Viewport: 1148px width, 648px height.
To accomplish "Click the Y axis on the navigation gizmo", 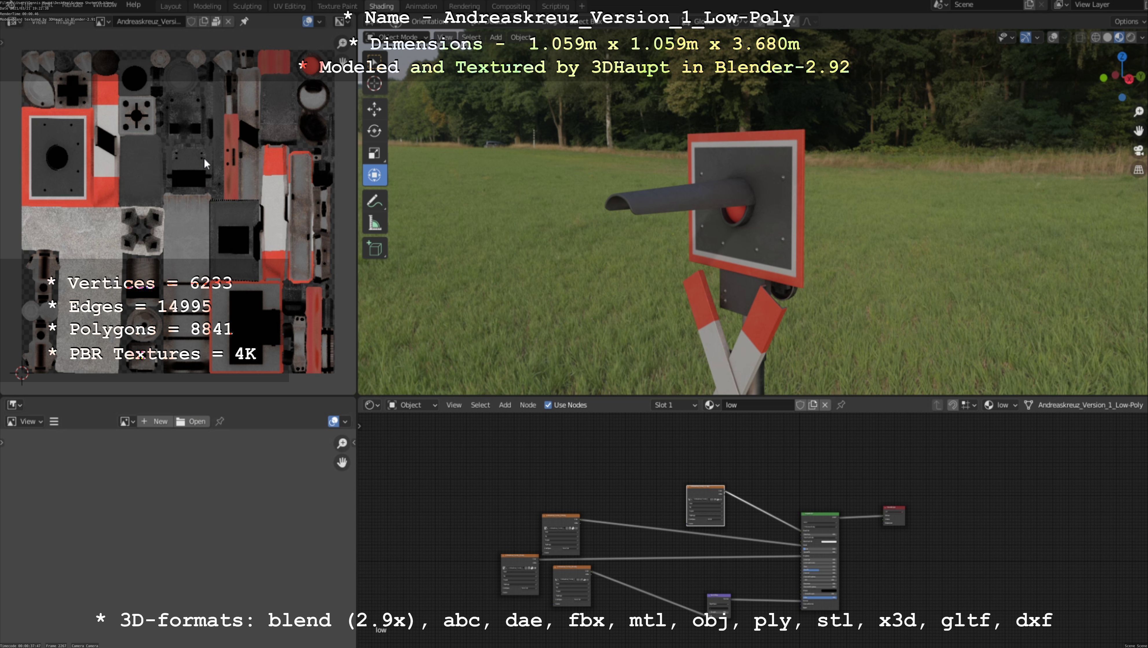I will click(x=1140, y=77).
